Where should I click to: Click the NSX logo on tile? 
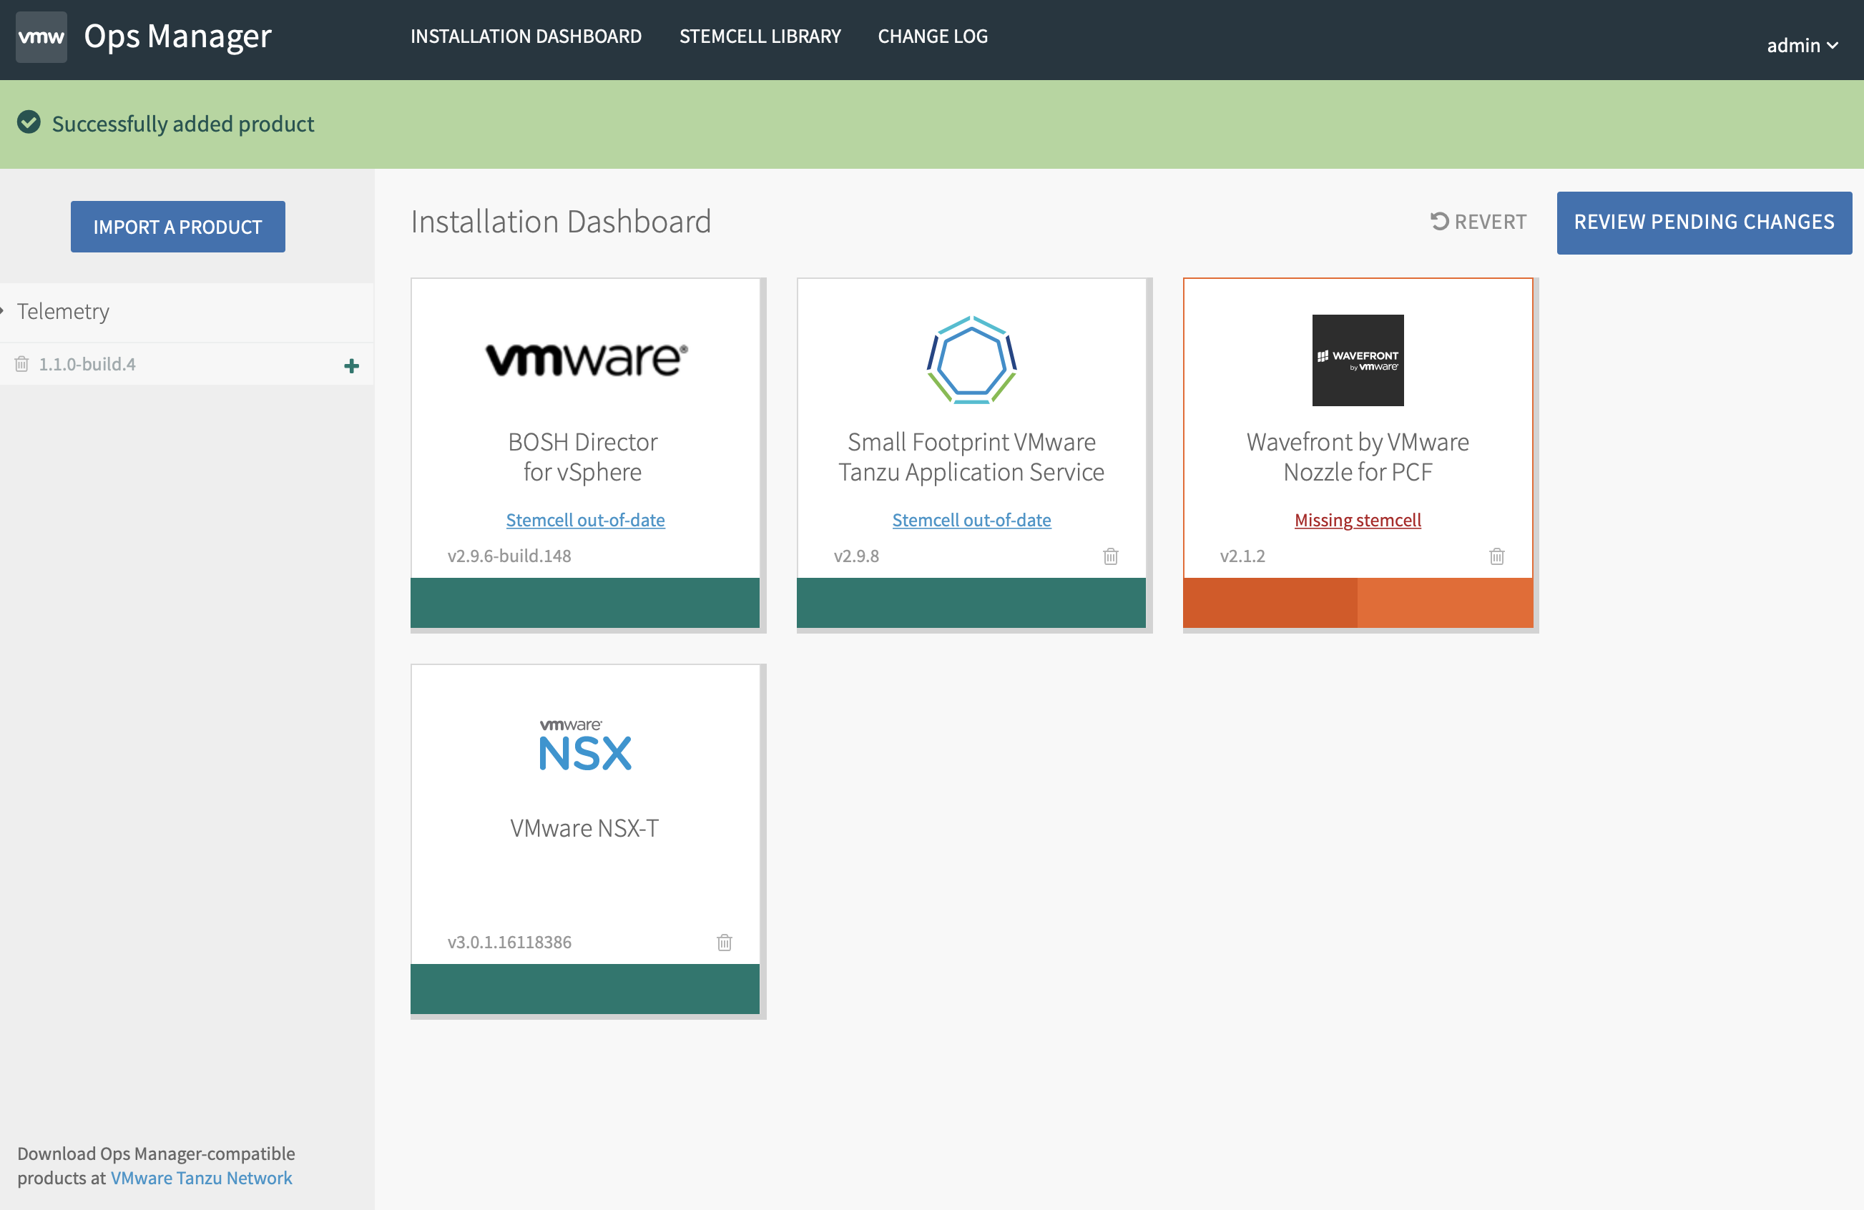coord(585,744)
